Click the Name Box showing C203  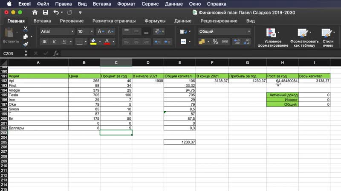[13, 53]
